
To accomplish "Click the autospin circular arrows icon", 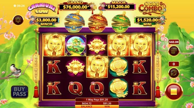I will 174,73.
